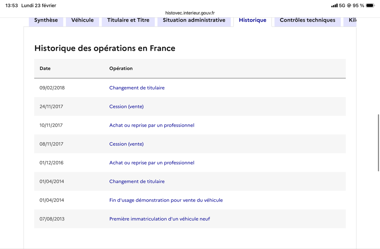The image size is (380, 249).
Task: Tap the battery icon in status bar
Action: 370,5
